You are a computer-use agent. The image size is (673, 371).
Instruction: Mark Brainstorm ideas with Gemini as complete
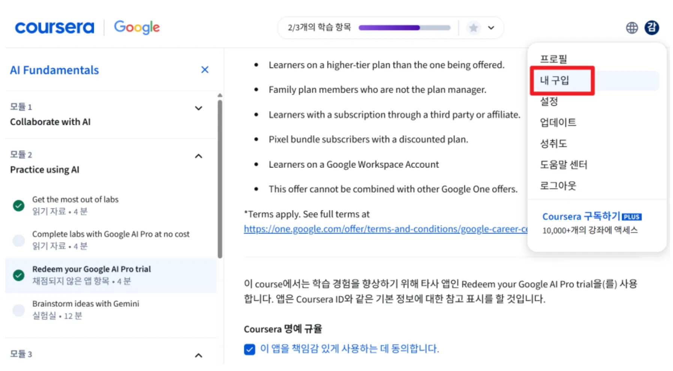[18, 310]
